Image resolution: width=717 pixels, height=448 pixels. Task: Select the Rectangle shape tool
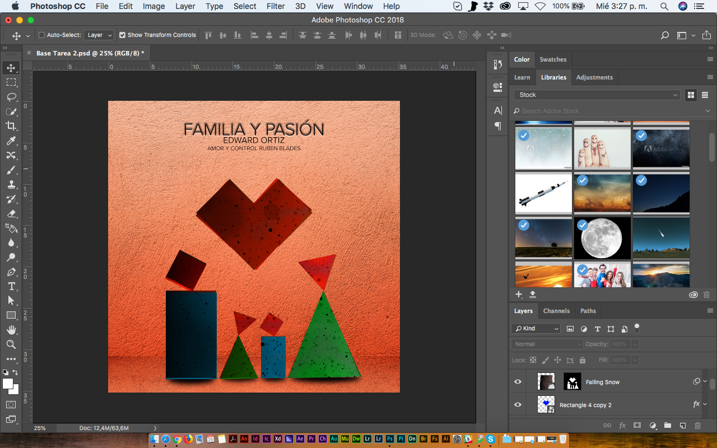click(x=11, y=315)
